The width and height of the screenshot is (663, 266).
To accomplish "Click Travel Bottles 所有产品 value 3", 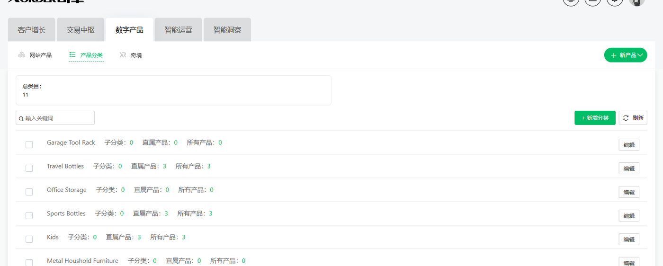I will coord(209,166).
